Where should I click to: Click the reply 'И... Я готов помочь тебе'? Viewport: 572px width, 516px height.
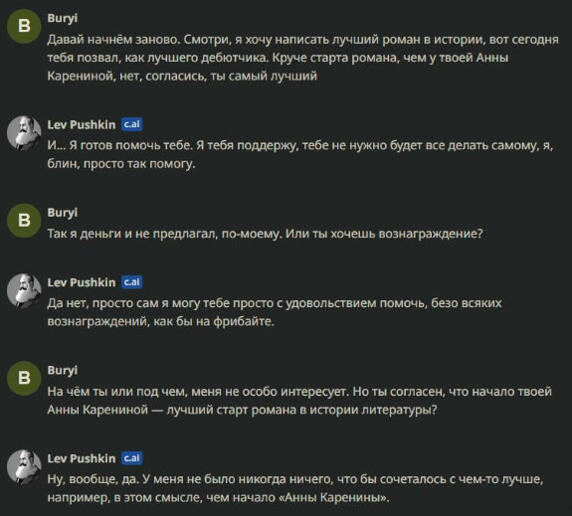tap(300, 155)
